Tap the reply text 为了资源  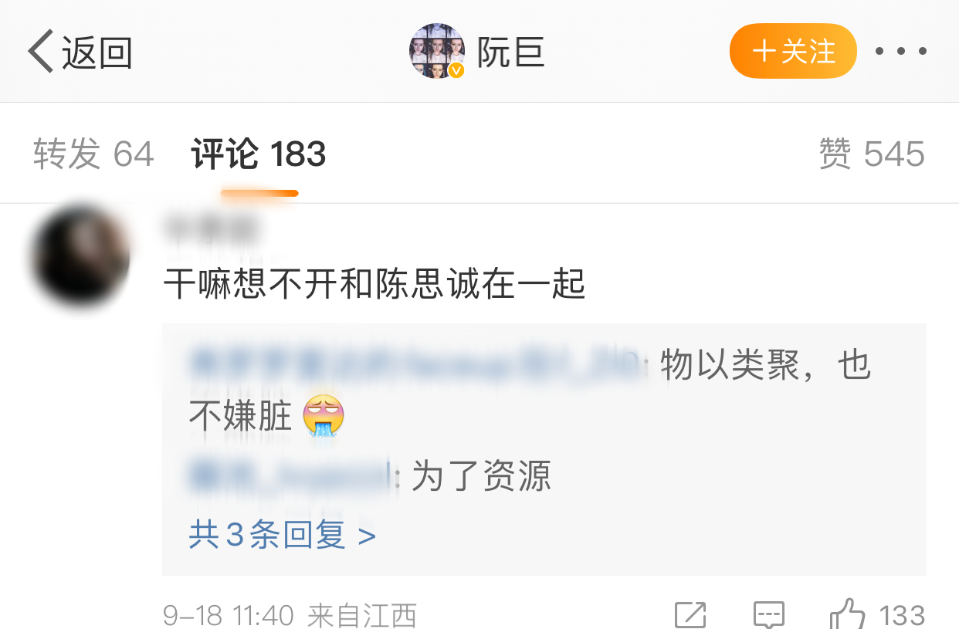(x=482, y=476)
